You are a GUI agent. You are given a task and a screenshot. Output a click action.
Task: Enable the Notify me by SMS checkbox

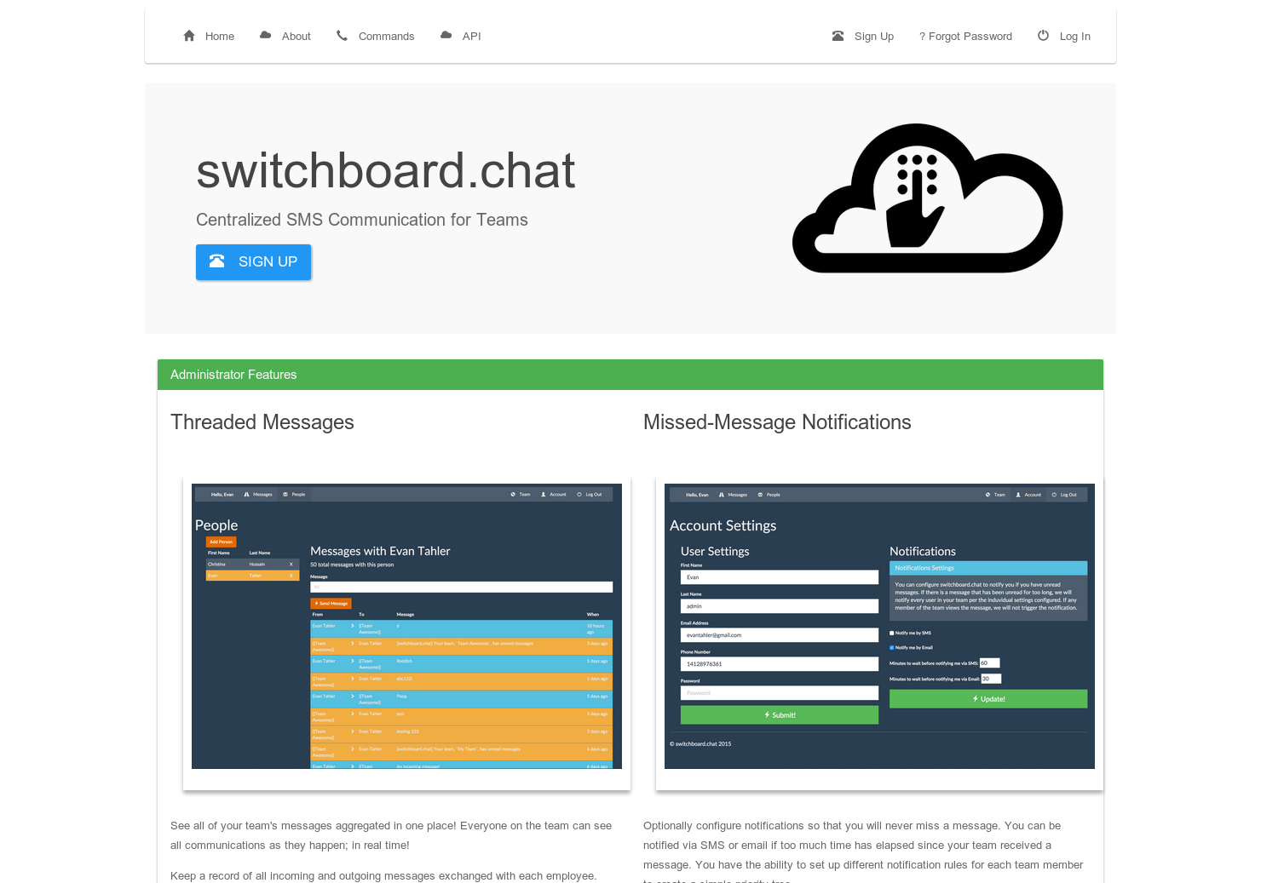[891, 634]
